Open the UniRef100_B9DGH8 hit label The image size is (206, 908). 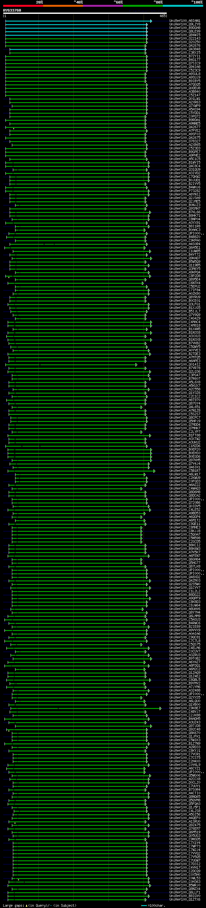[185, 28]
